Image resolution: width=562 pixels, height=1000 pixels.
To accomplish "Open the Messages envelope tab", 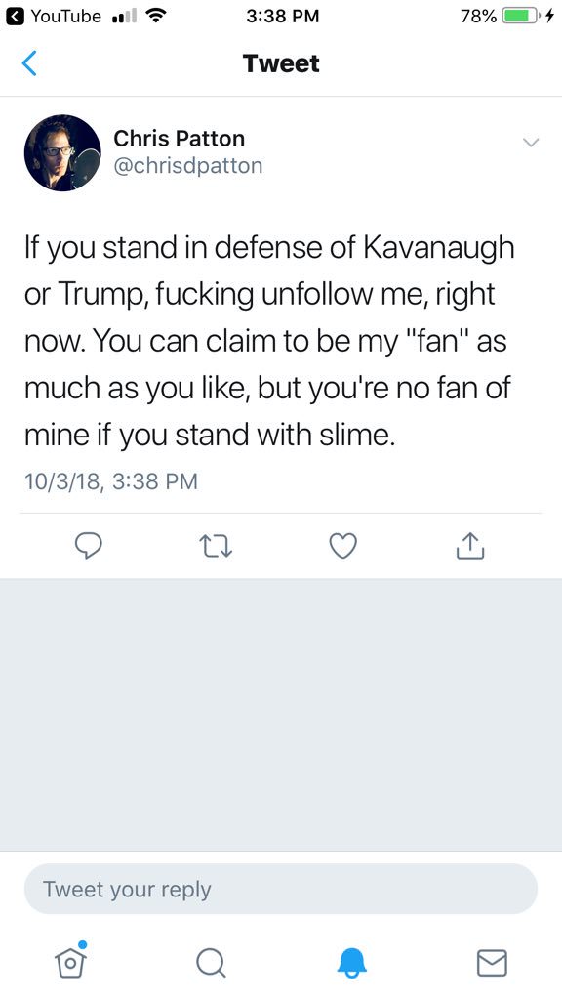I will [492, 962].
